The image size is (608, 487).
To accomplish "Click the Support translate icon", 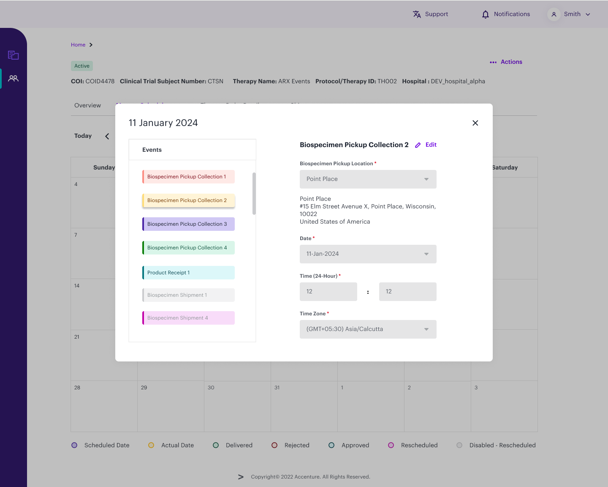I will [x=417, y=14].
